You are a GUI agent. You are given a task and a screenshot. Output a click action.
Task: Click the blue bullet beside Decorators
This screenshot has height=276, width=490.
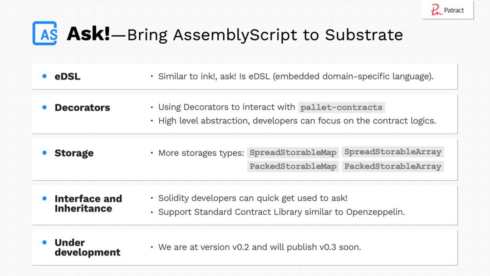pyautogui.click(x=44, y=107)
